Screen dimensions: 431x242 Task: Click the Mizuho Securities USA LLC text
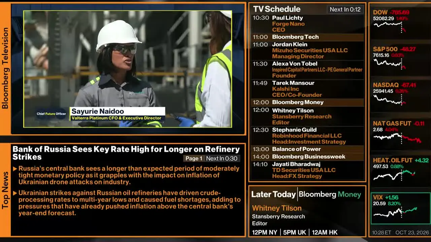310,50
